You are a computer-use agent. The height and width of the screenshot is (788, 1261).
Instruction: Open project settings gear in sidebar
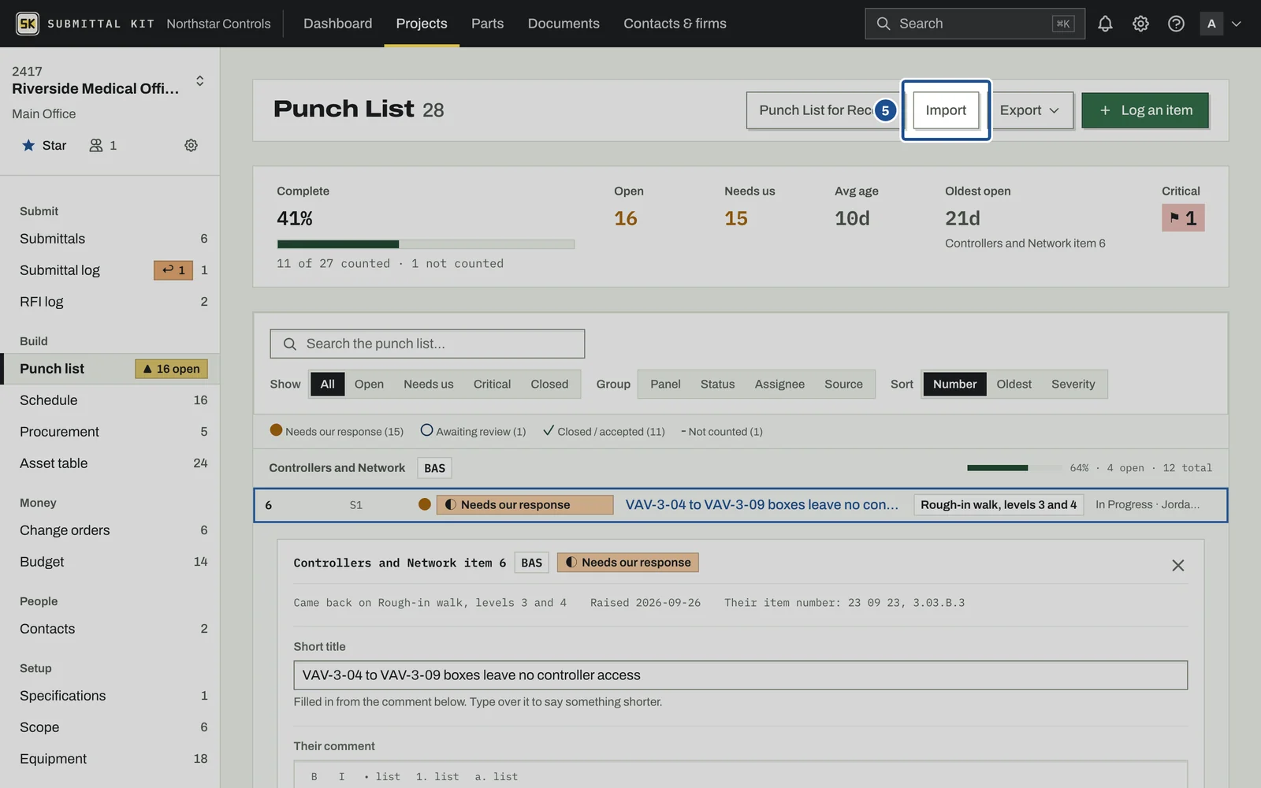pyautogui.click(x=191, y=145)
